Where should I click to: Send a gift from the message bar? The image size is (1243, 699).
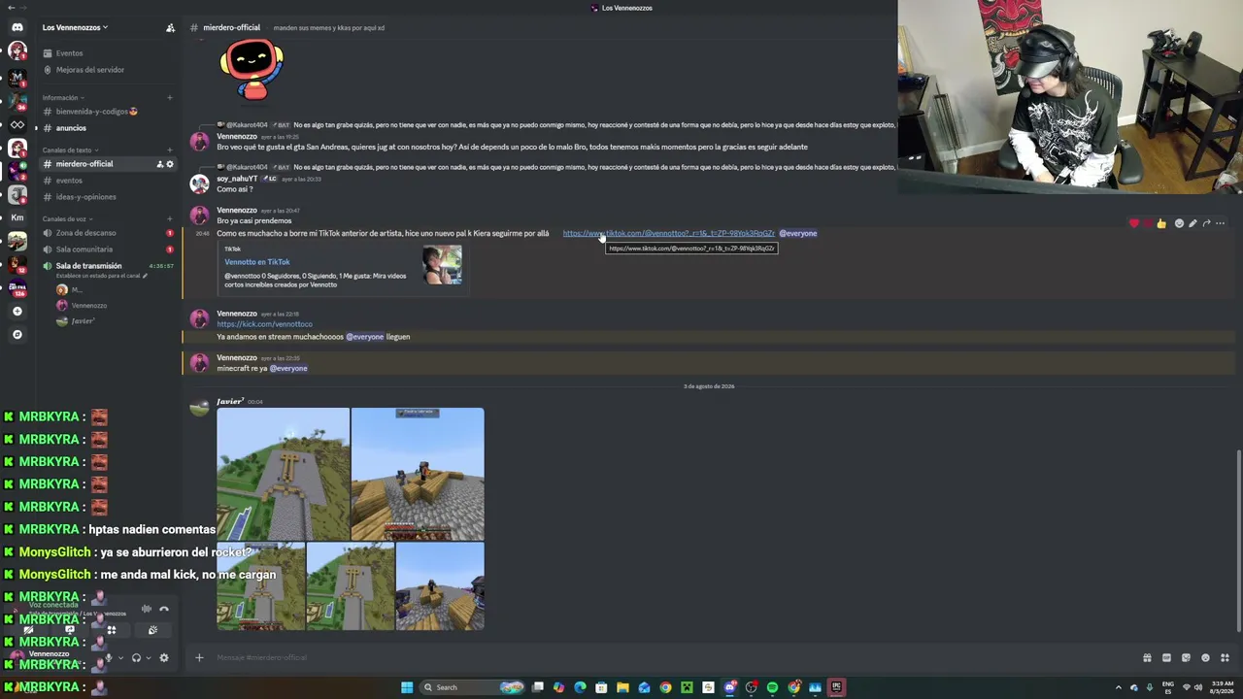coord(1147,658)
